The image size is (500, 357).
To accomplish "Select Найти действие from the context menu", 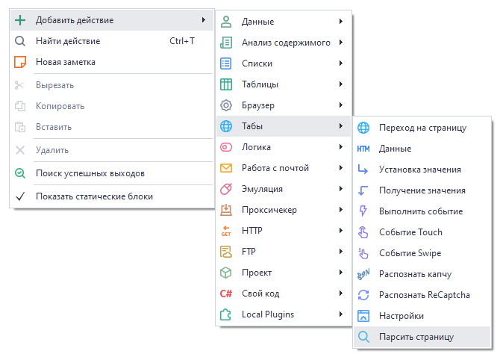I will [x=68, y=41].
